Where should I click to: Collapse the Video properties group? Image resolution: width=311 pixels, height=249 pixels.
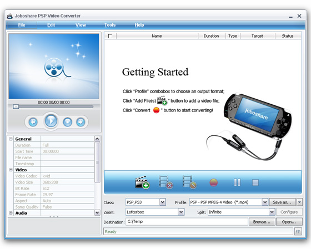coord(11,170)
